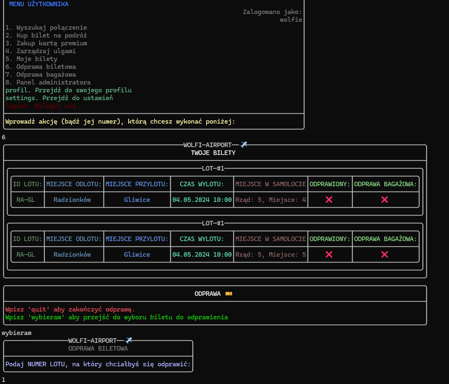Click 'ID LOTU:' header in first flight table
This screenshot has width=449, height=384.
click(28, 184)
